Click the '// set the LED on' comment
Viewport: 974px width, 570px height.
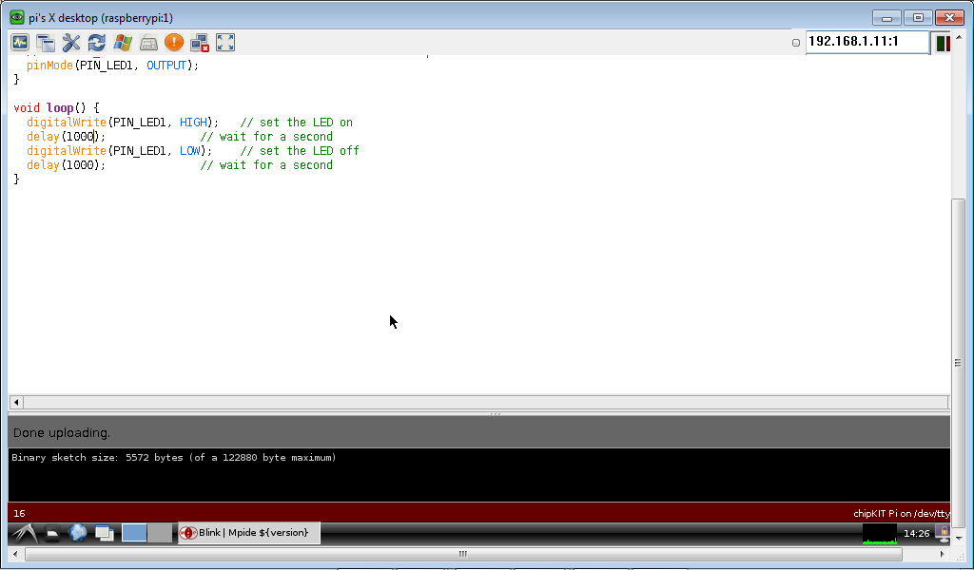(297, 123)
